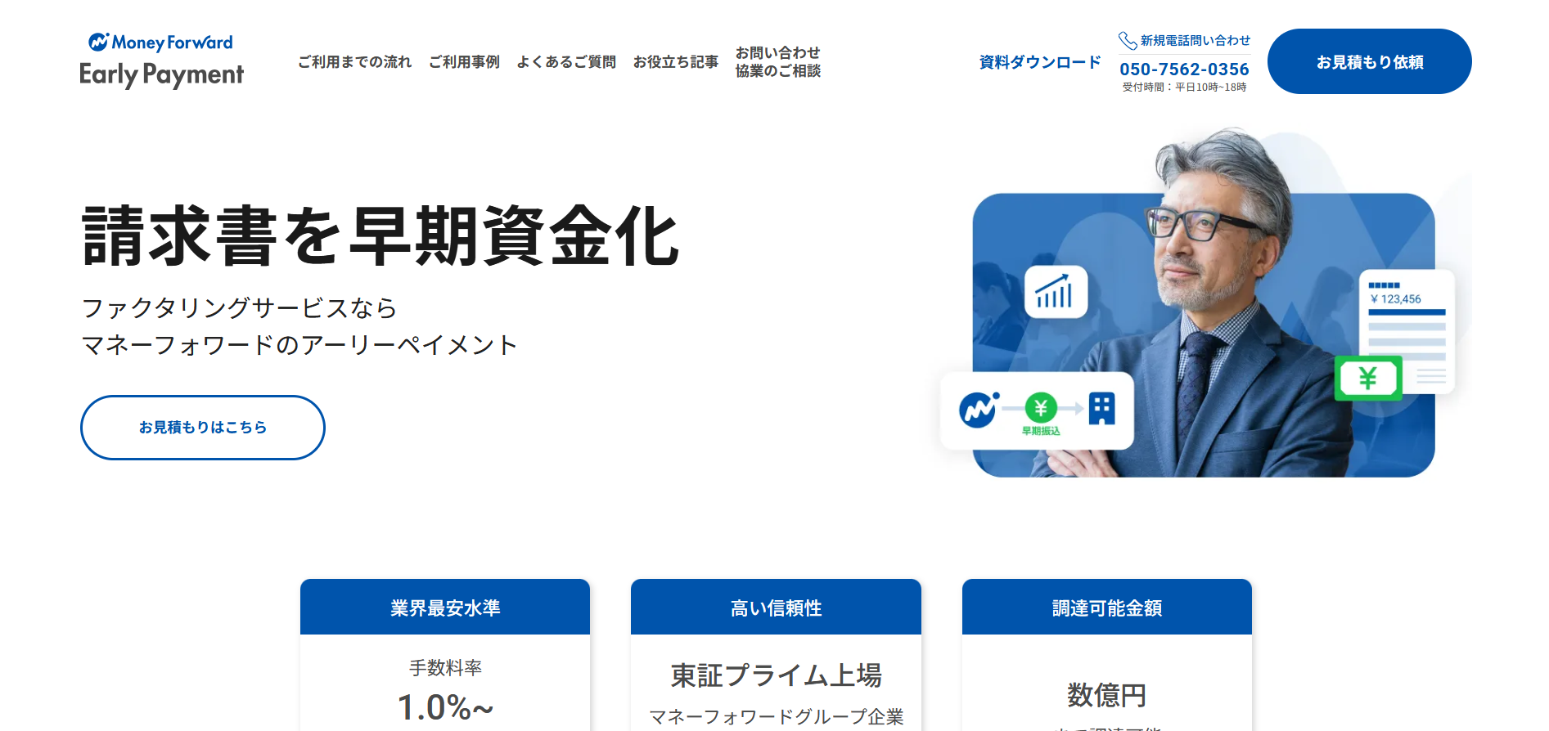Click the Money Forward Early Payment logo

tap(161, 61)
